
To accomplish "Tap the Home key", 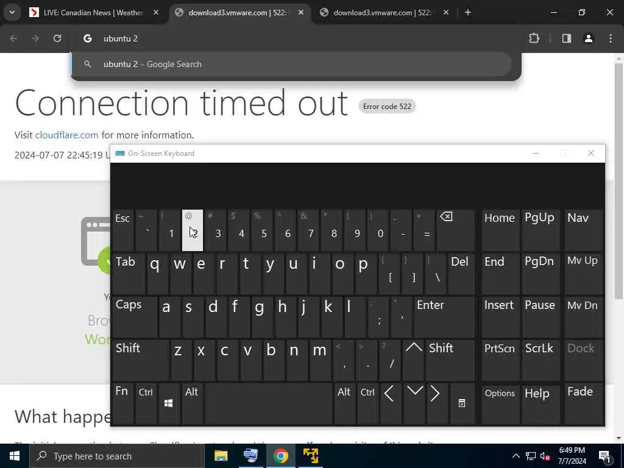I will [501, 230].
